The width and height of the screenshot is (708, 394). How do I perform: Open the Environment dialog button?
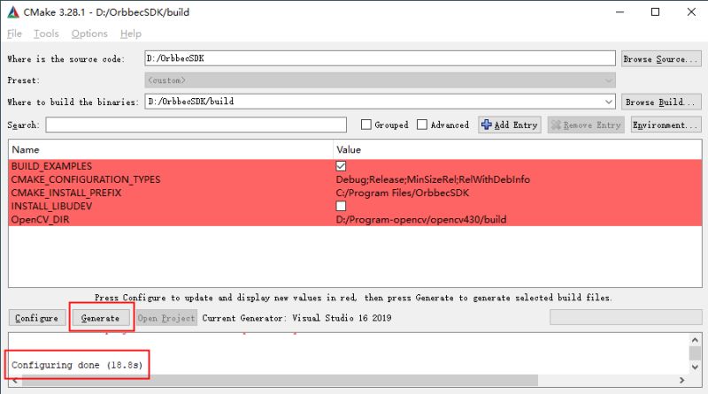click(x=666, y=125)
